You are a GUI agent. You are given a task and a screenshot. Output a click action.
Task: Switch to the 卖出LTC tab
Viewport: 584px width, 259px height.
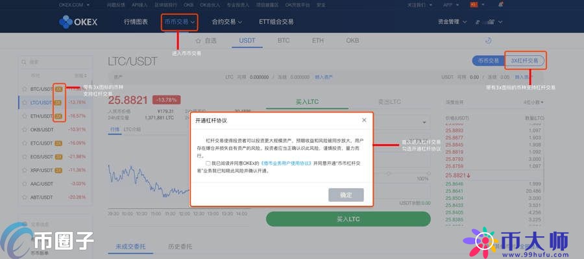point(389,102)
